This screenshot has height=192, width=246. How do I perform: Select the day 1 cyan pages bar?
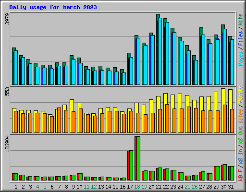pyautogui.click(x=16, y=68)
